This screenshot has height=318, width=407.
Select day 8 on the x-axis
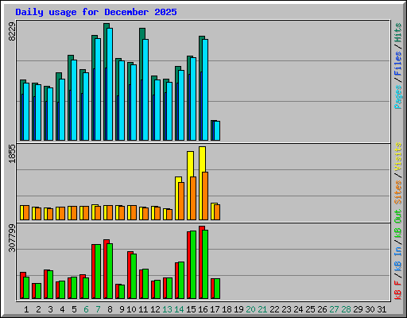pyautogui.click(x=110, y=309)
